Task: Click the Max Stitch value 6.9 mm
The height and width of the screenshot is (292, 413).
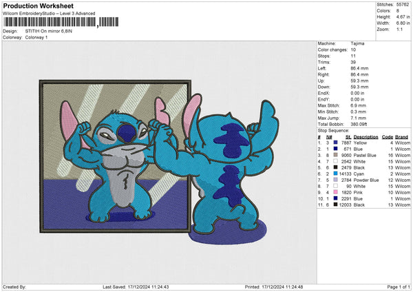Action: coord(358,105)
